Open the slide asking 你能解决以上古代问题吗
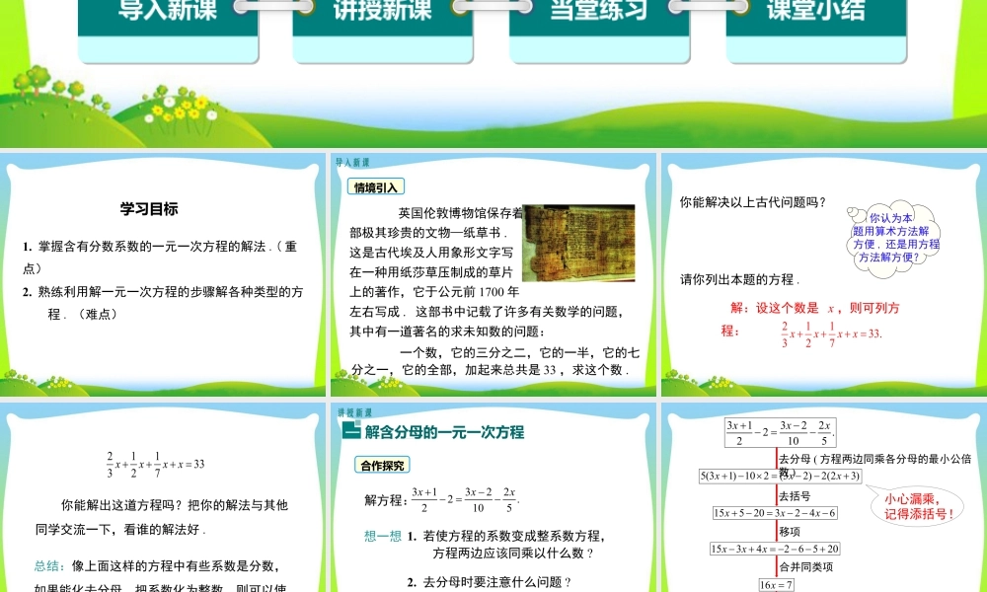This screenshot has height=592, width=987. 821,274
